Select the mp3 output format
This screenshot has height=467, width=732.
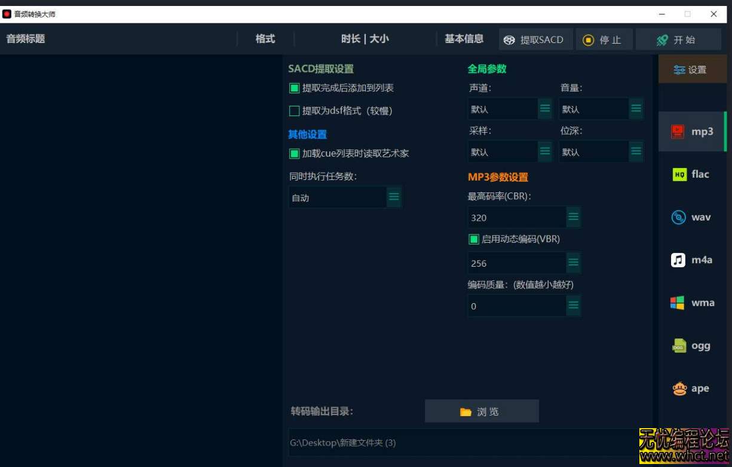pos(693,131)
